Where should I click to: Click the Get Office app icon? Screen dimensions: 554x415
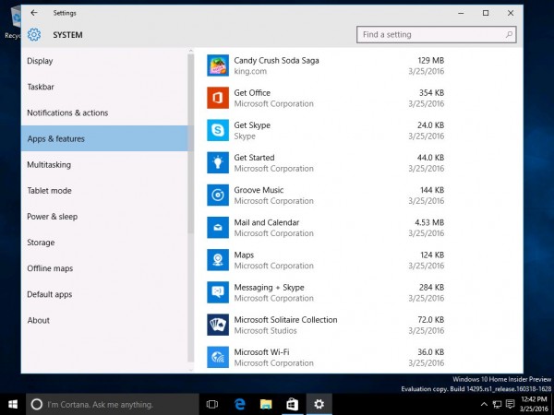point(218,98)
